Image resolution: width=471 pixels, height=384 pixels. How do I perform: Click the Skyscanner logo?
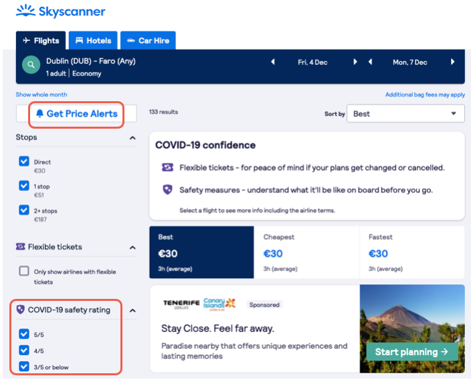(x=61, y=11)
